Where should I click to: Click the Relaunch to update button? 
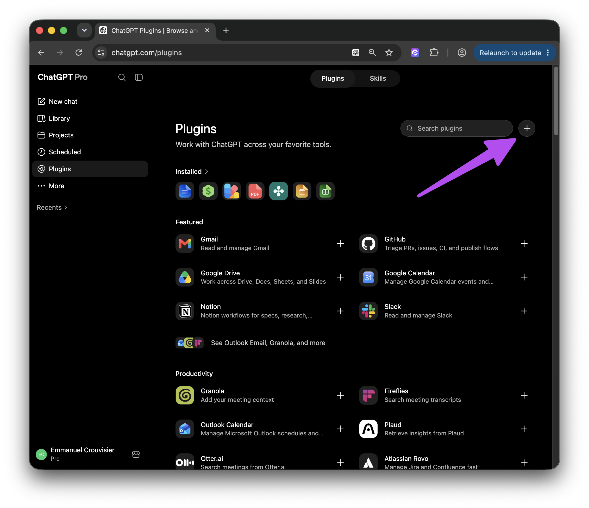tap(515, 53)
